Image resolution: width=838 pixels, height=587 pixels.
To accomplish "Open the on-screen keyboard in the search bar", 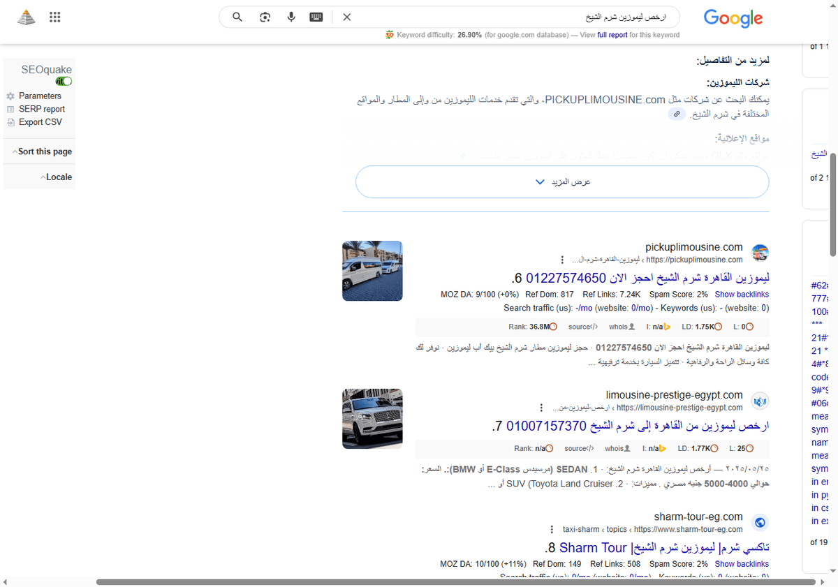I will pos(318,17).
